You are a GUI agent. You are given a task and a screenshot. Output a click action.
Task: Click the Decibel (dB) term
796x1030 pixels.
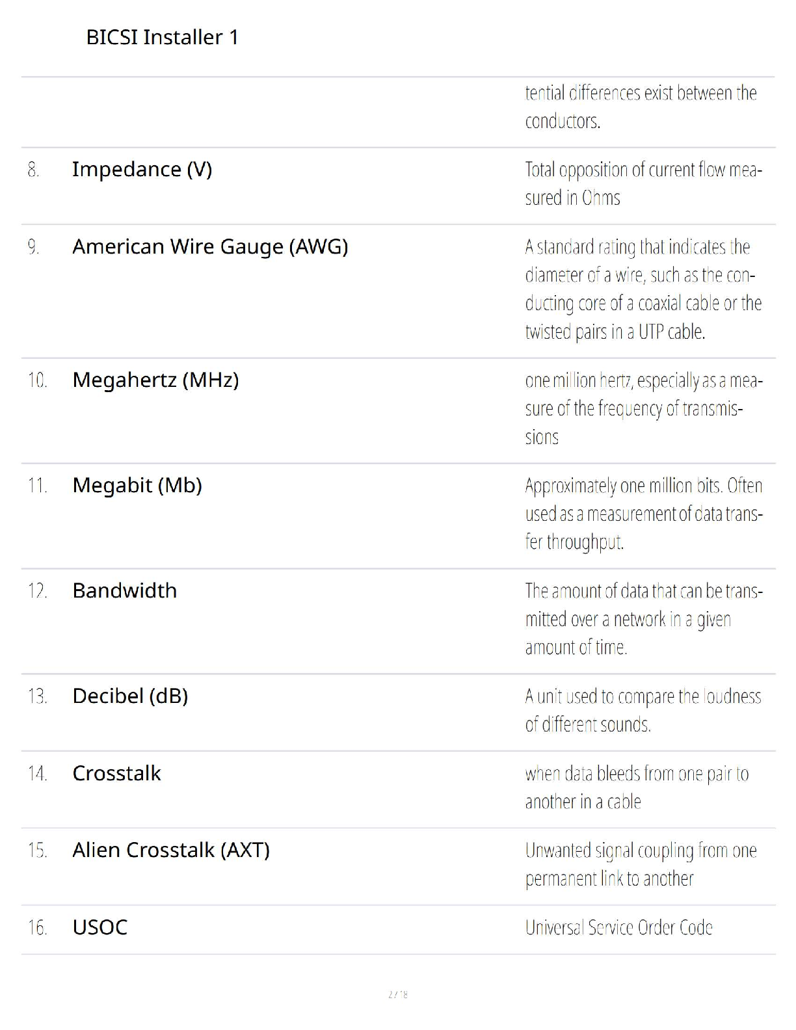click(x=130, y=696)
